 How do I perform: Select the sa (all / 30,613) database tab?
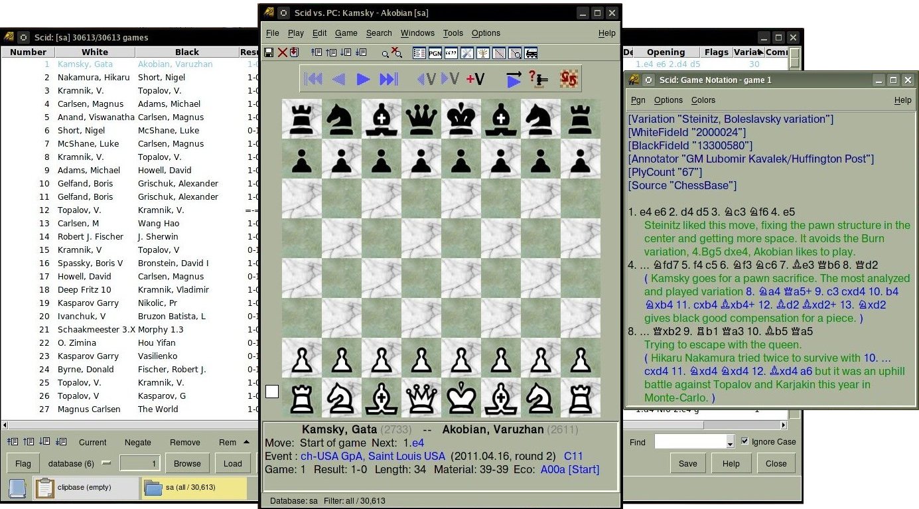point(194,488)
